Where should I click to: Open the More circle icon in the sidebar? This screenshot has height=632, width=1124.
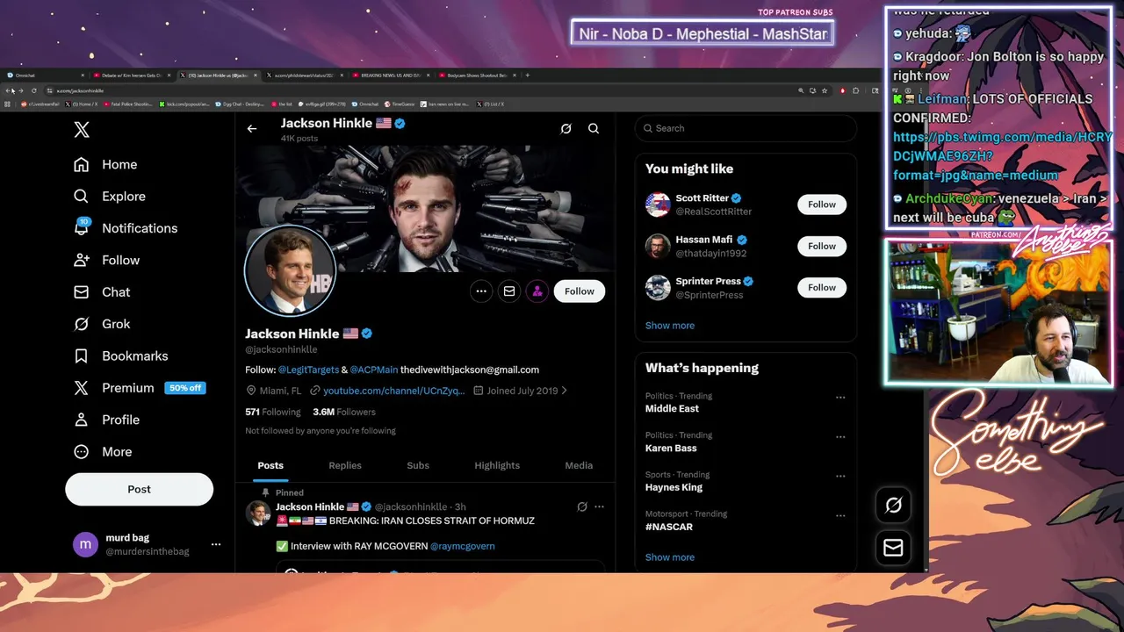point(82,451)
